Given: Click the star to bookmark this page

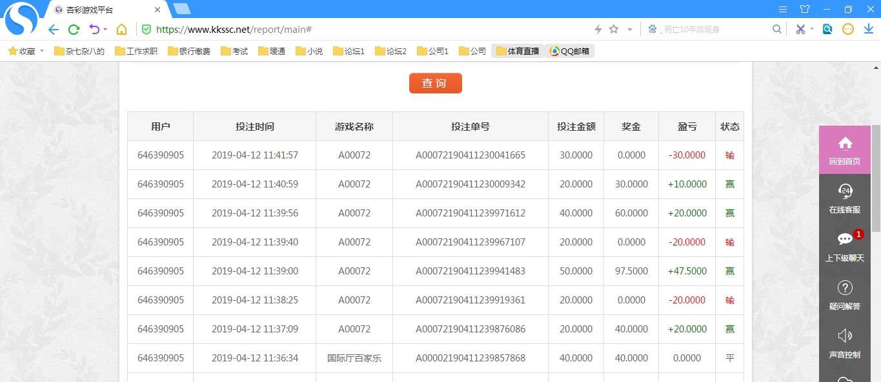Looking at the screenshot, I should 614,30.
